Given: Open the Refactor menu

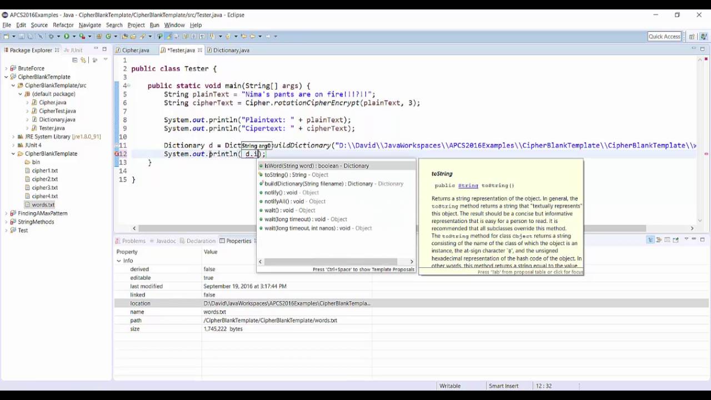Looking at the screenshot, I should [x=63, y=25].
